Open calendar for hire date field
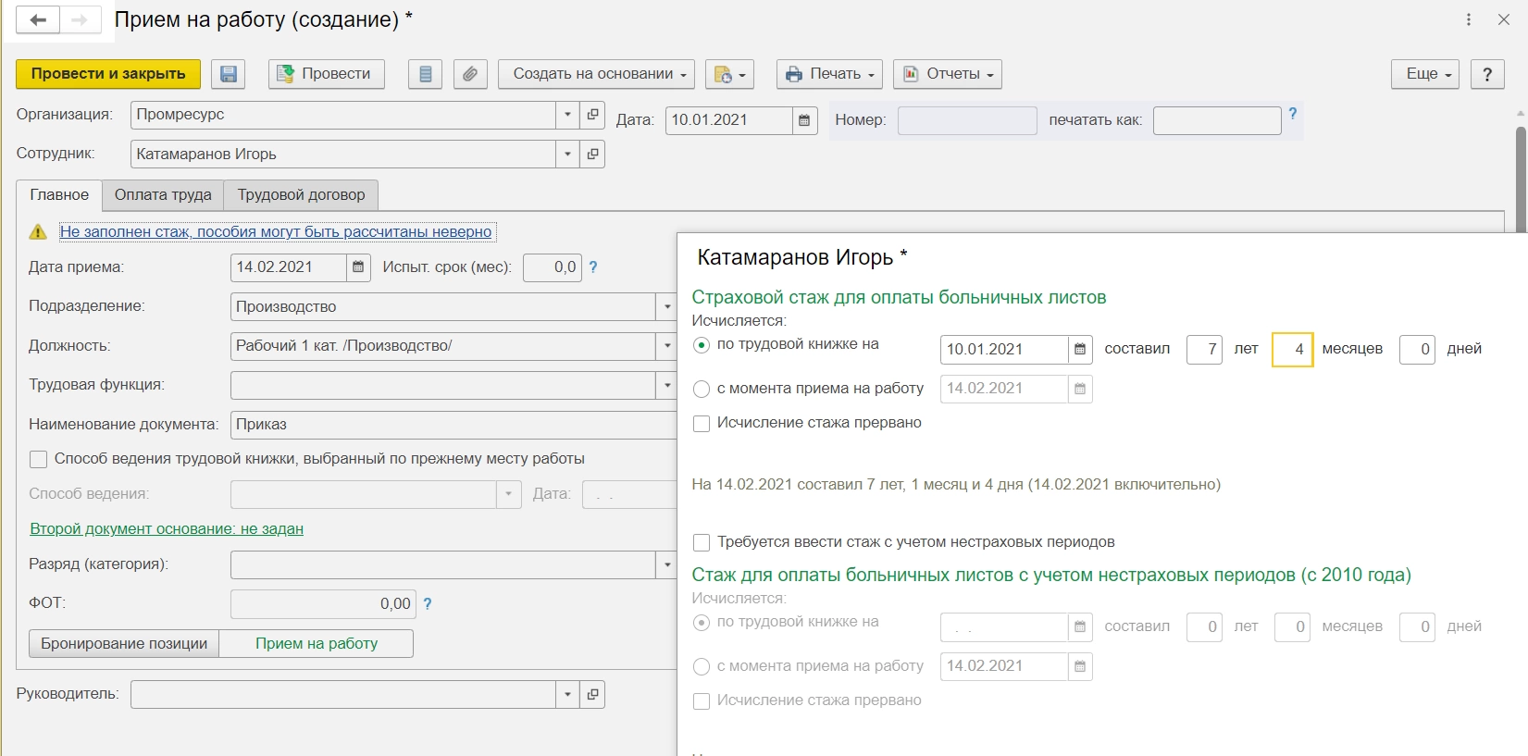 tap(358, 267)
